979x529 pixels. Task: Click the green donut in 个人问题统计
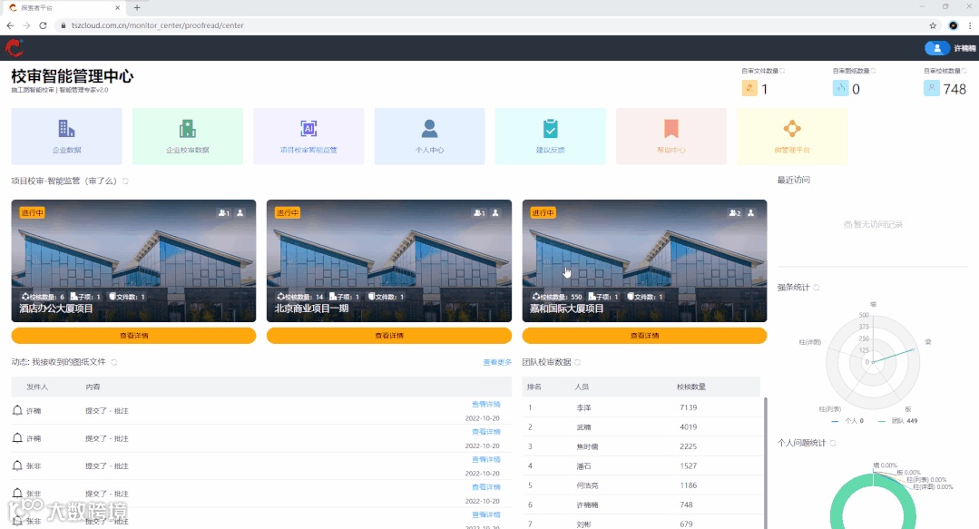tap(873, 501)
